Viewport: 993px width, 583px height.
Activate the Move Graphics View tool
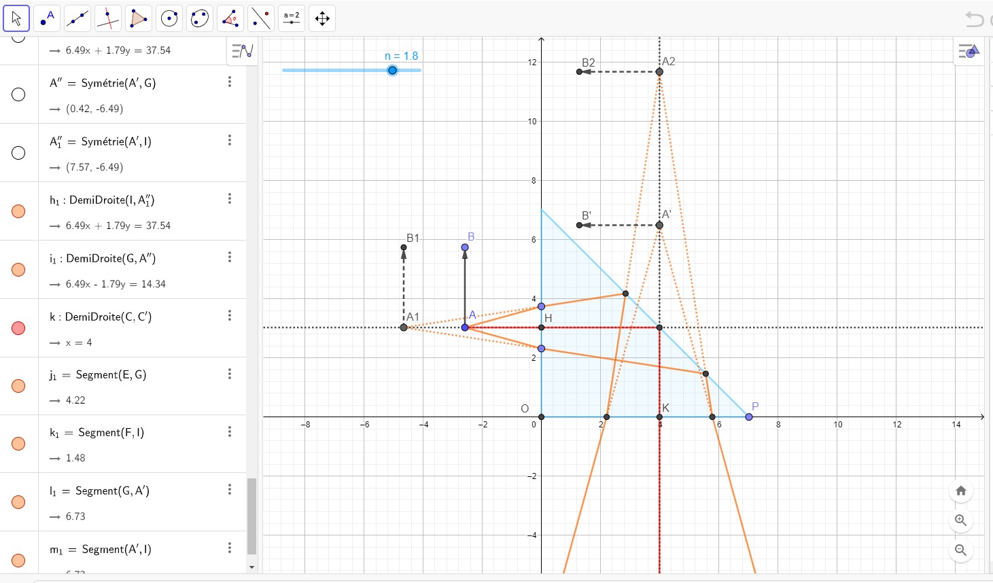[322, 18]
